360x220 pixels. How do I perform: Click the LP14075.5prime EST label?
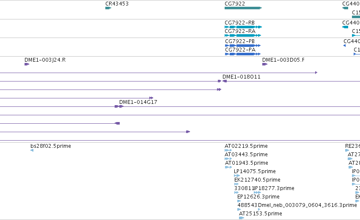click(255, 171)
